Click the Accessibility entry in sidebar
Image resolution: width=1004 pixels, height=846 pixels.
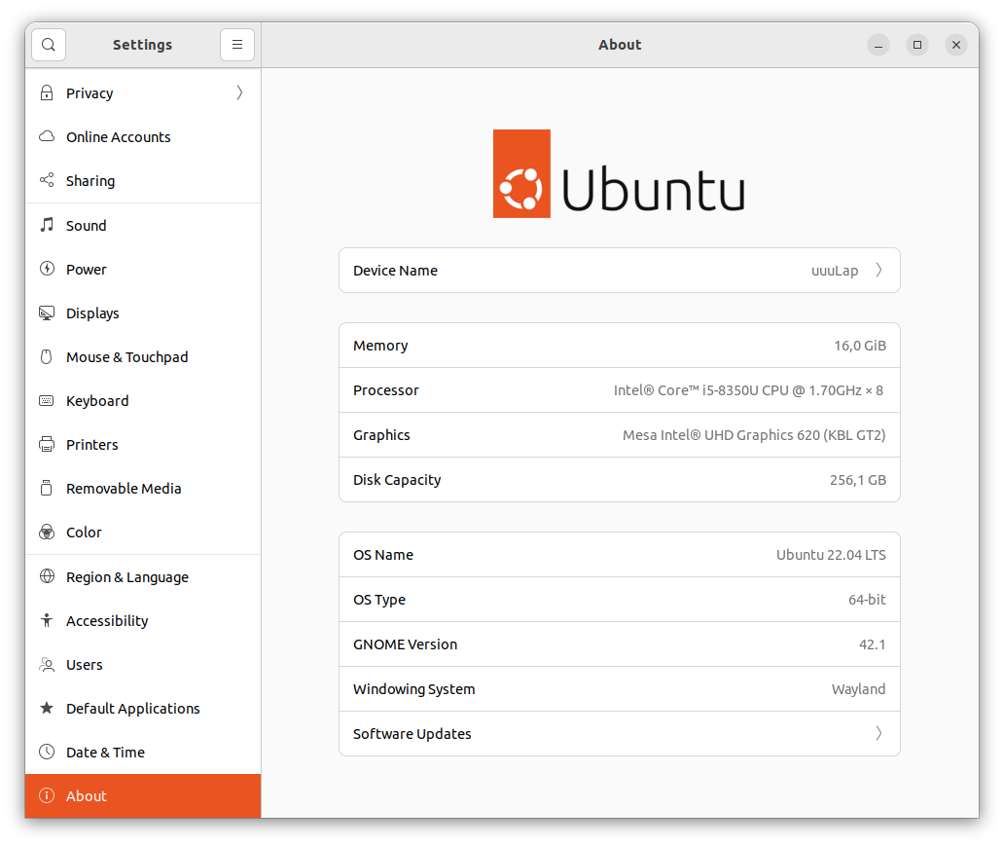click(107, 620)
